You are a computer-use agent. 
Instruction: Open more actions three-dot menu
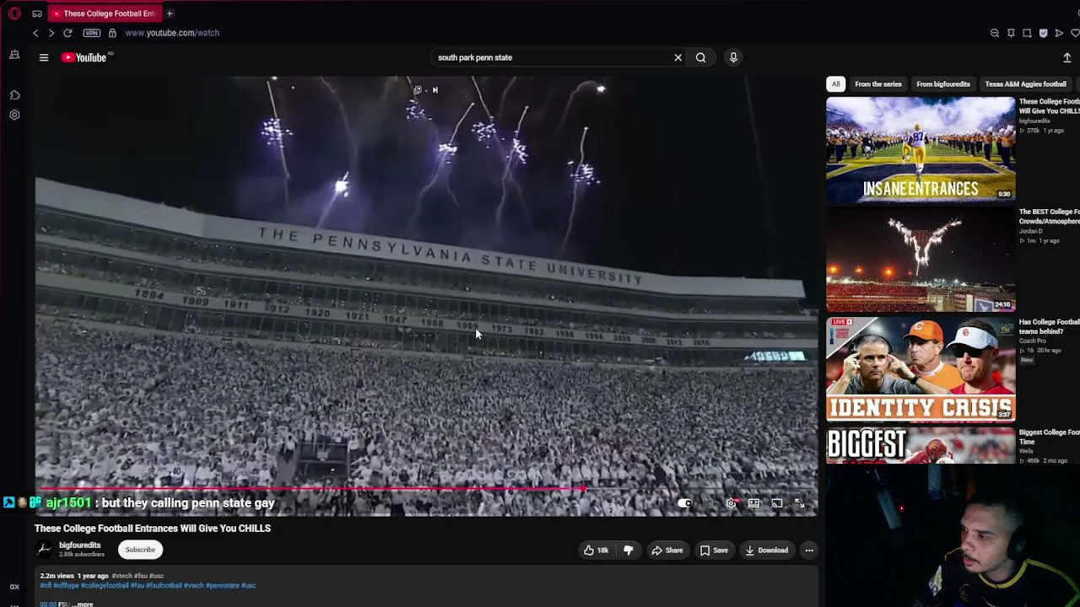[809, 551]
